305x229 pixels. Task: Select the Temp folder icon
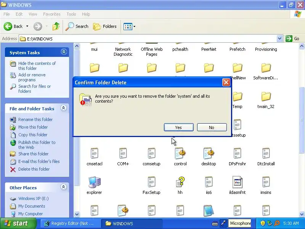(237, 97)
